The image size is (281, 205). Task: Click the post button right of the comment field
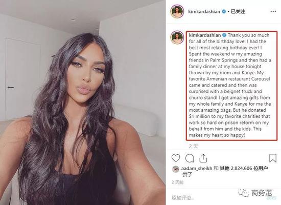(x=271, y=198)
